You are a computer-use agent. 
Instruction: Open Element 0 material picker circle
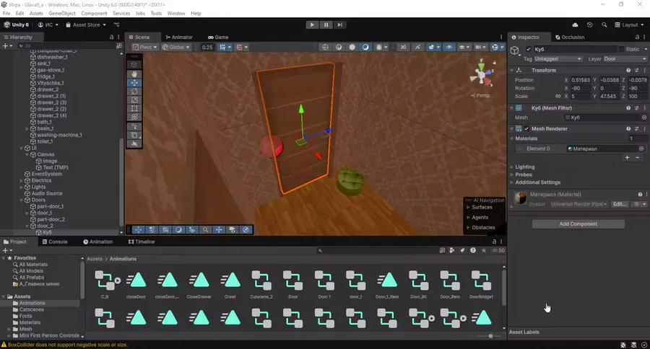(641, 149)
